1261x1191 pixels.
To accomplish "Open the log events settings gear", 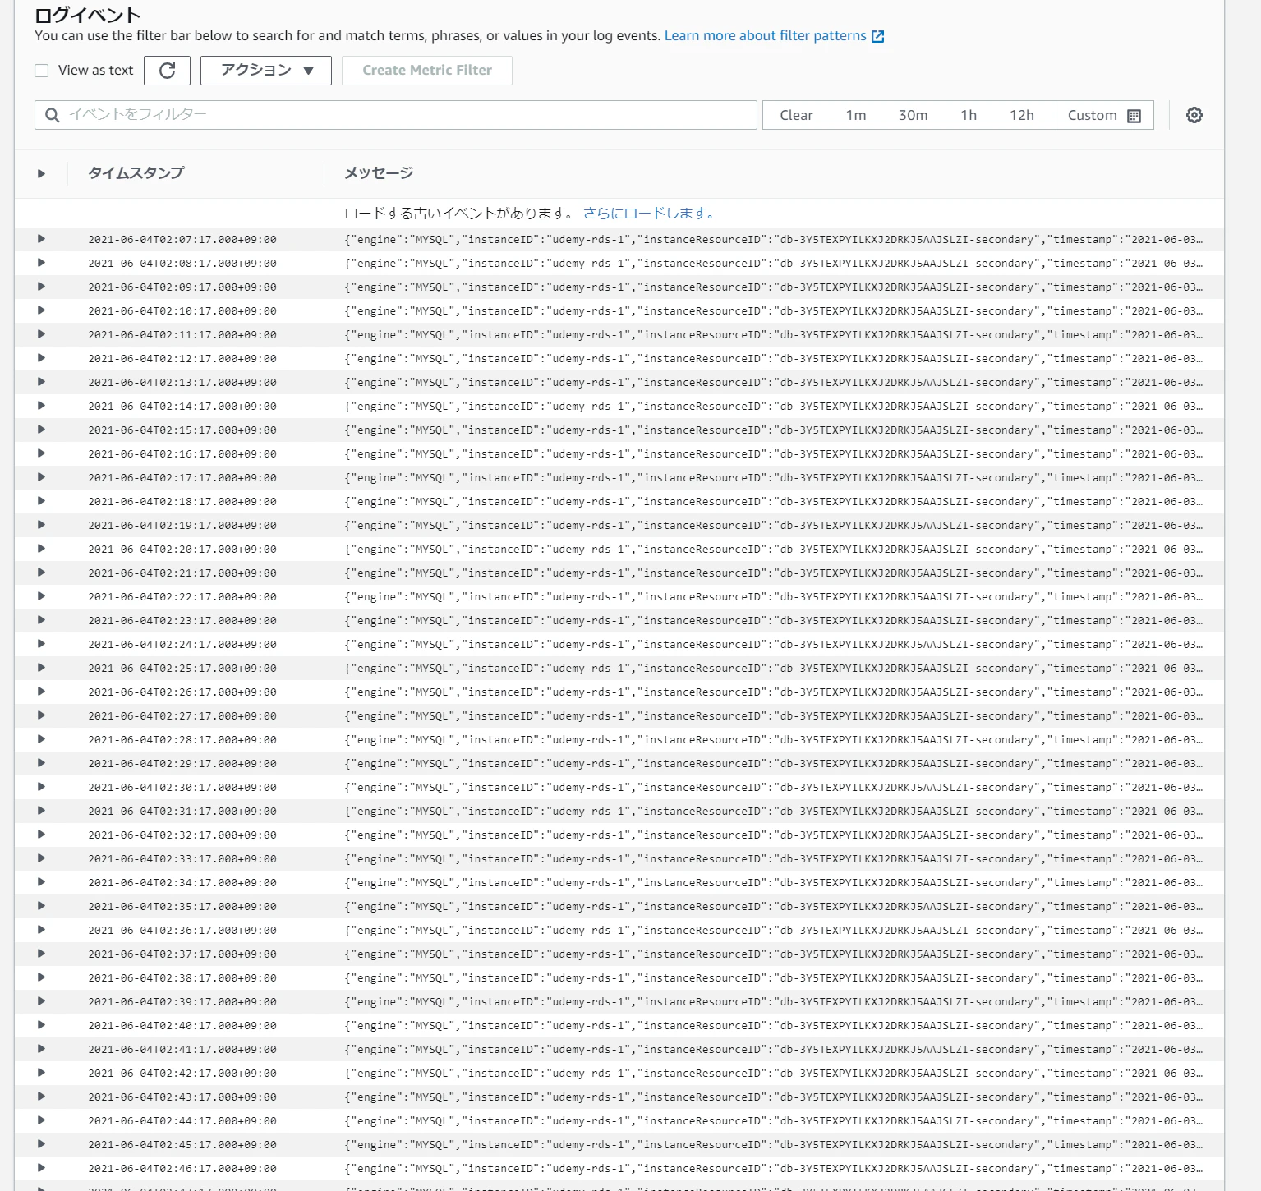I will tap(1194, 115).
